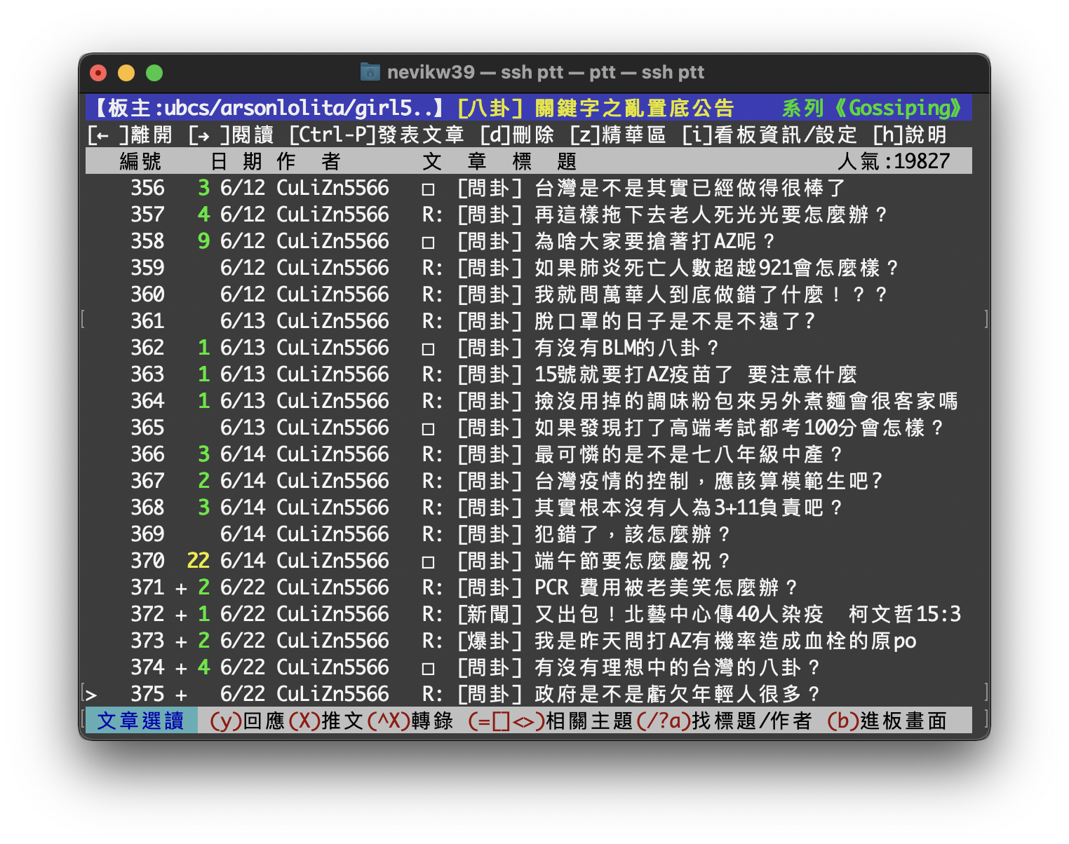The image size is (1069, 844).
Task: Click post number 360
Action: tap(147, 294)
